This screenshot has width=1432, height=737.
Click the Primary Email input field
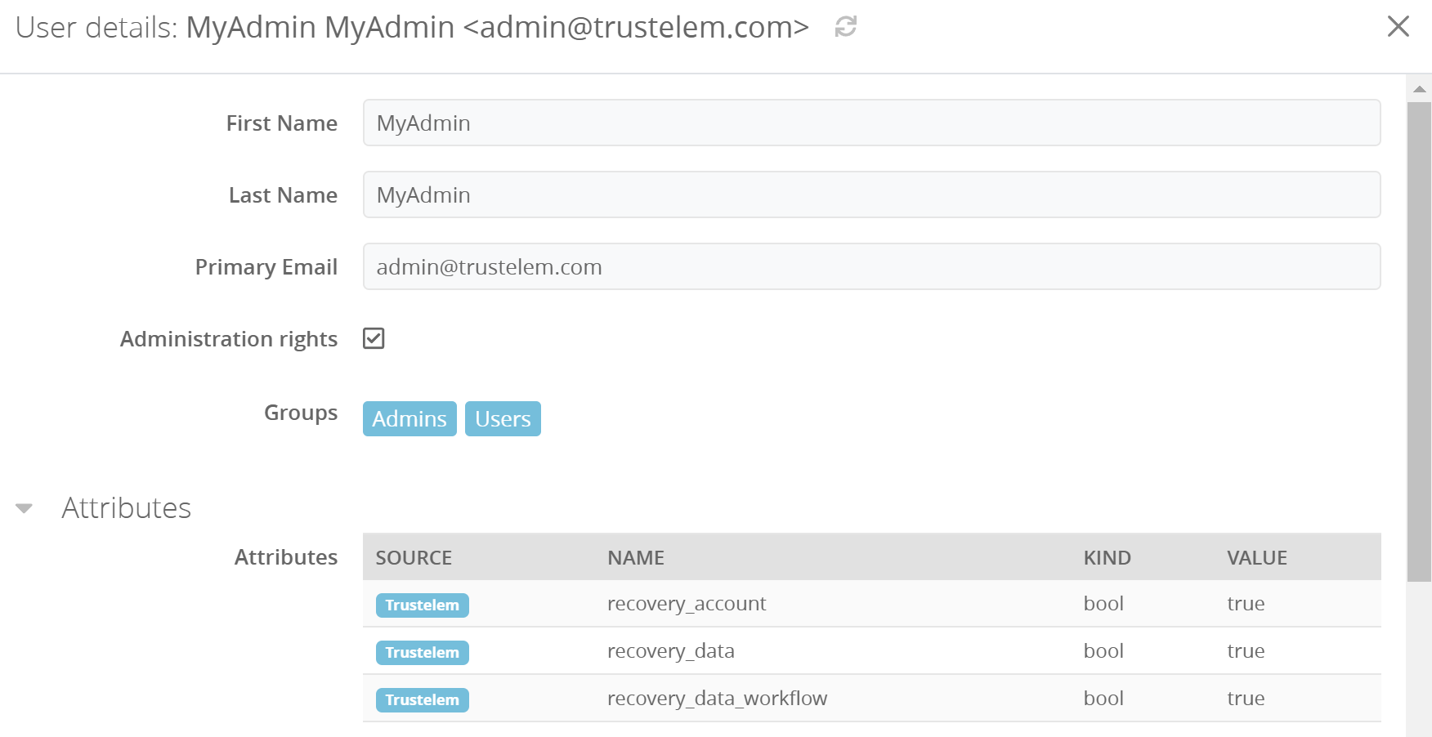(871, 266)
